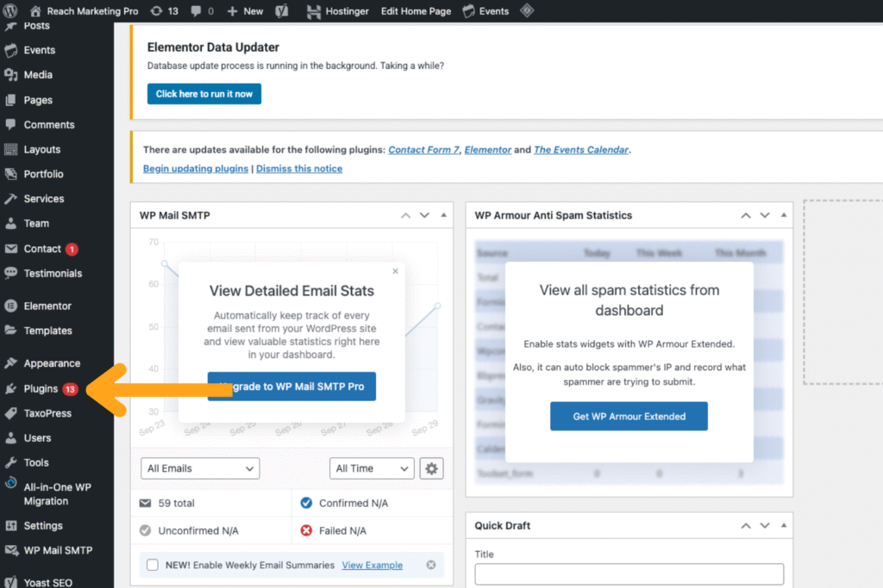Open Events in the top admin bar
The height and width of the screenshot is (588, 883).
tap(485, 10)
